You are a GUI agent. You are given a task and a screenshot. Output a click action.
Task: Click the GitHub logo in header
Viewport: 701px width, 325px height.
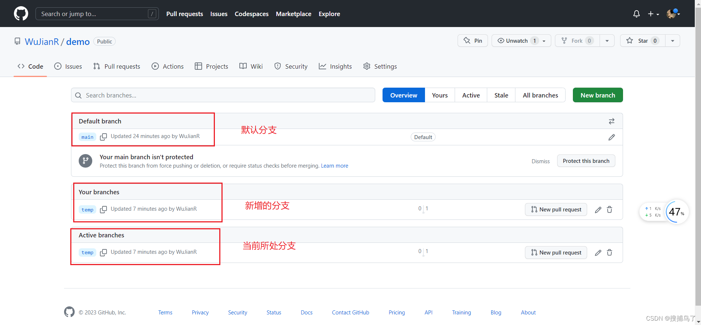21,14
